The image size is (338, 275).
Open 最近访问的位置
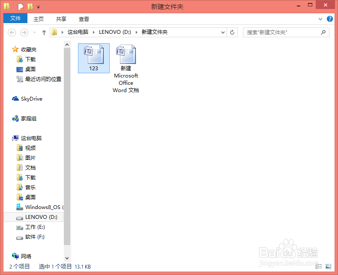click(x=39, y=79)
